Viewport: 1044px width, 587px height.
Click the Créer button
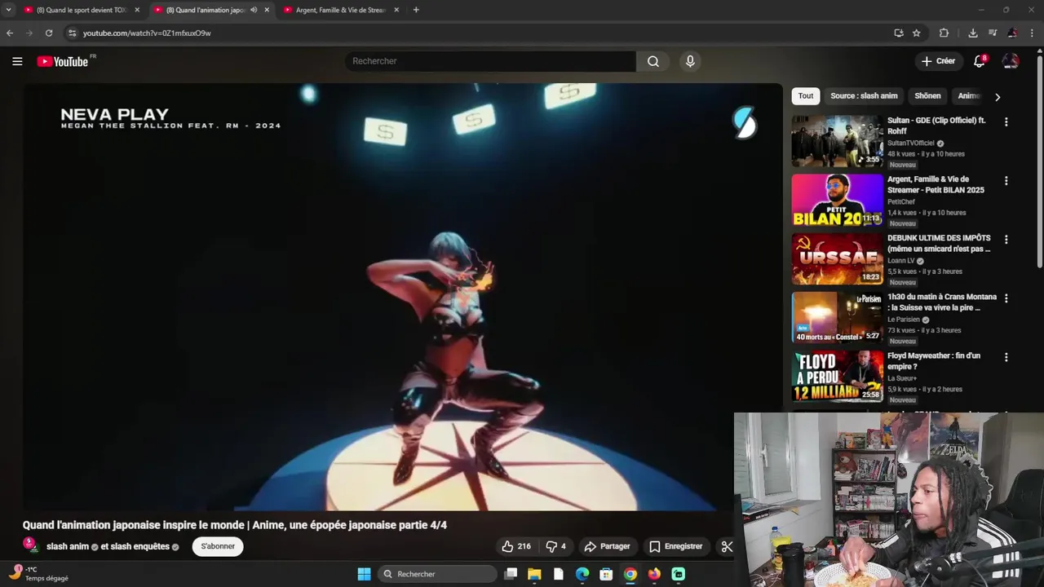(938, 61)
